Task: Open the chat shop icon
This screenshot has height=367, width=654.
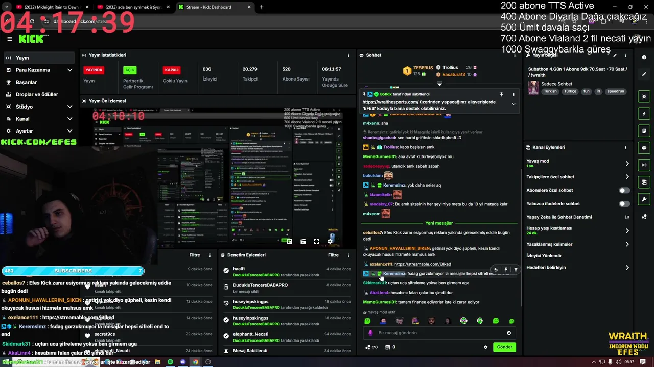Action: pyautogui.click(x=387, y=347)
